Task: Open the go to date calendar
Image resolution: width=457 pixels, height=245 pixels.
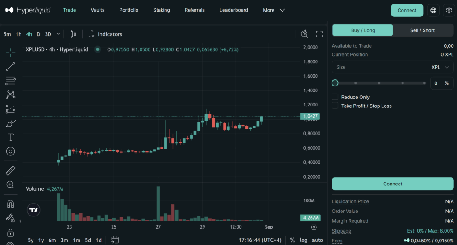Action: click(115, 240)
